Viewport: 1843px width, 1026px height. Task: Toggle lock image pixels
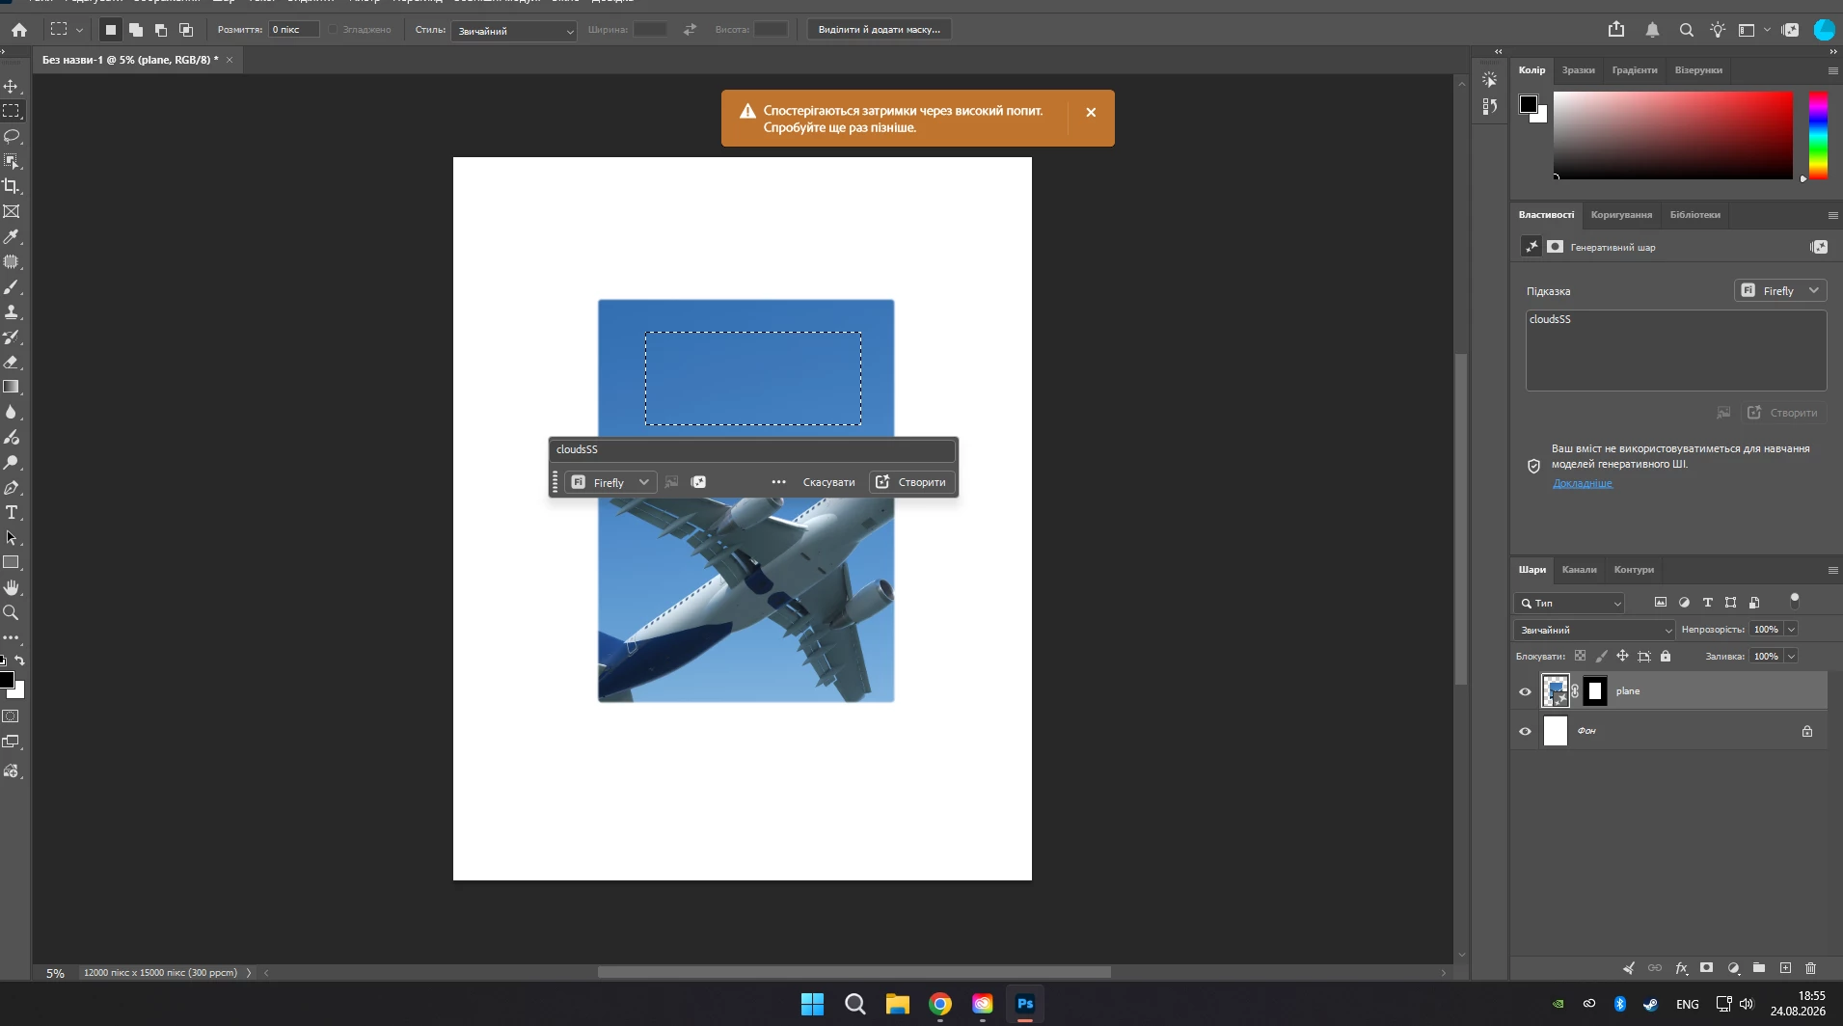[x=1601, y=656]
